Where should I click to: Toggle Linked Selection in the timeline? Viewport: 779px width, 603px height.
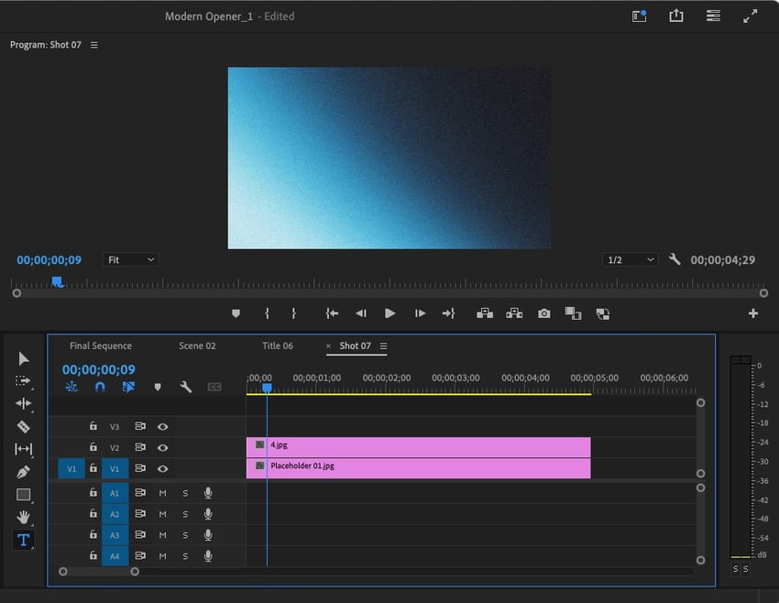coord(128,387)
